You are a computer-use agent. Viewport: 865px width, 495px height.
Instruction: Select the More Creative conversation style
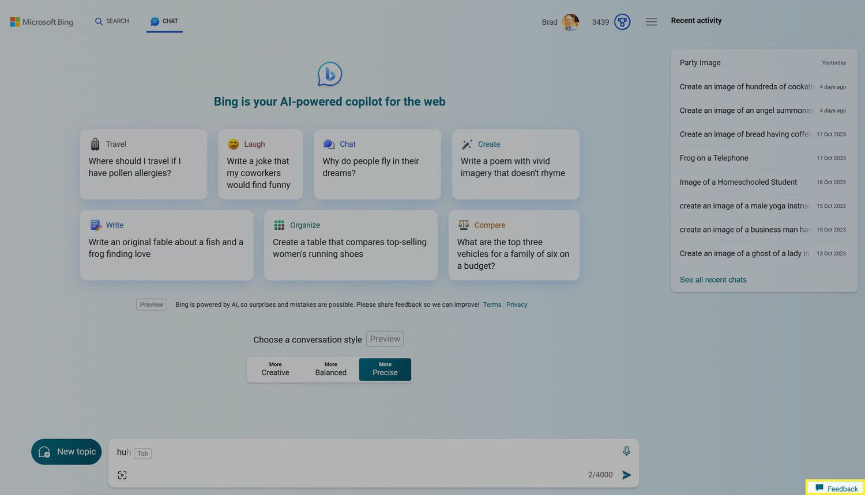(x=275, y=369)
